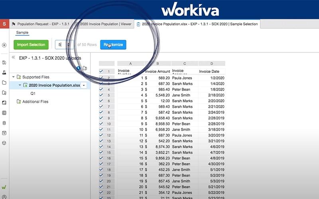Click the 4/30/2019 date cell
The width and height of the screenshot is (319, 199).
tap(212, 164)
